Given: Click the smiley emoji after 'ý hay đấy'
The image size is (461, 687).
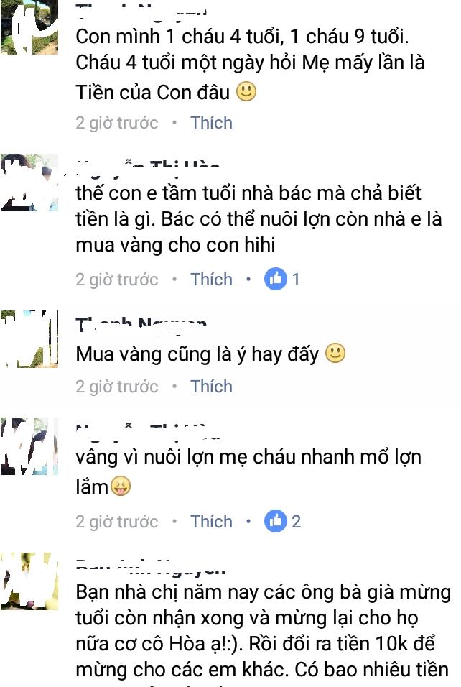Looking at the screenshot, I should pyautogui.click(x=335, y=353).
